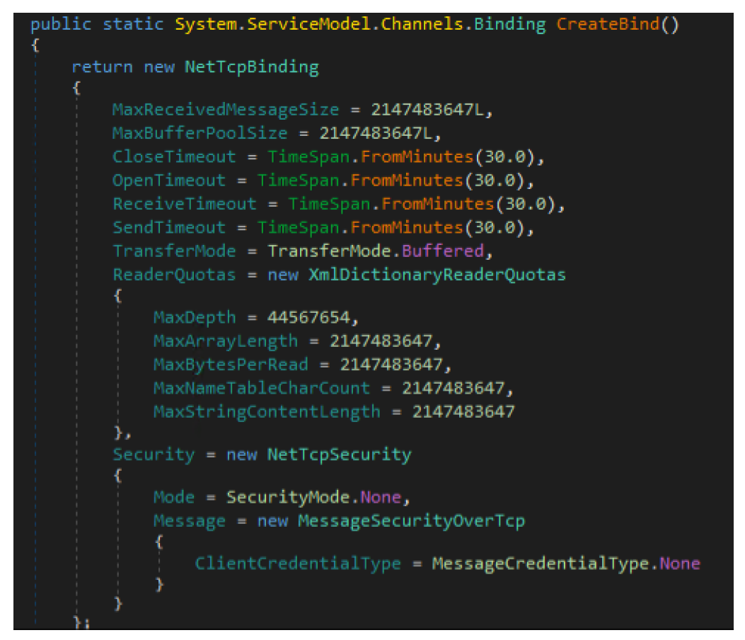Place cursor on MaxReceivedMessageSize property
This screenshot has width=745, height=640.
pyautogui.click(x=225, y=110)
